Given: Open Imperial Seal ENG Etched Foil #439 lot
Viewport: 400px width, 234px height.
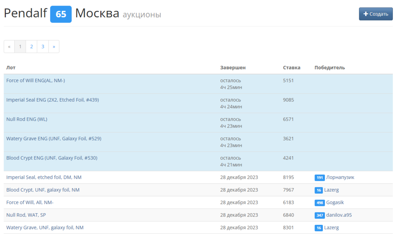Looking at the screenshot, I should pyautogui.click(x=52, y=100).
